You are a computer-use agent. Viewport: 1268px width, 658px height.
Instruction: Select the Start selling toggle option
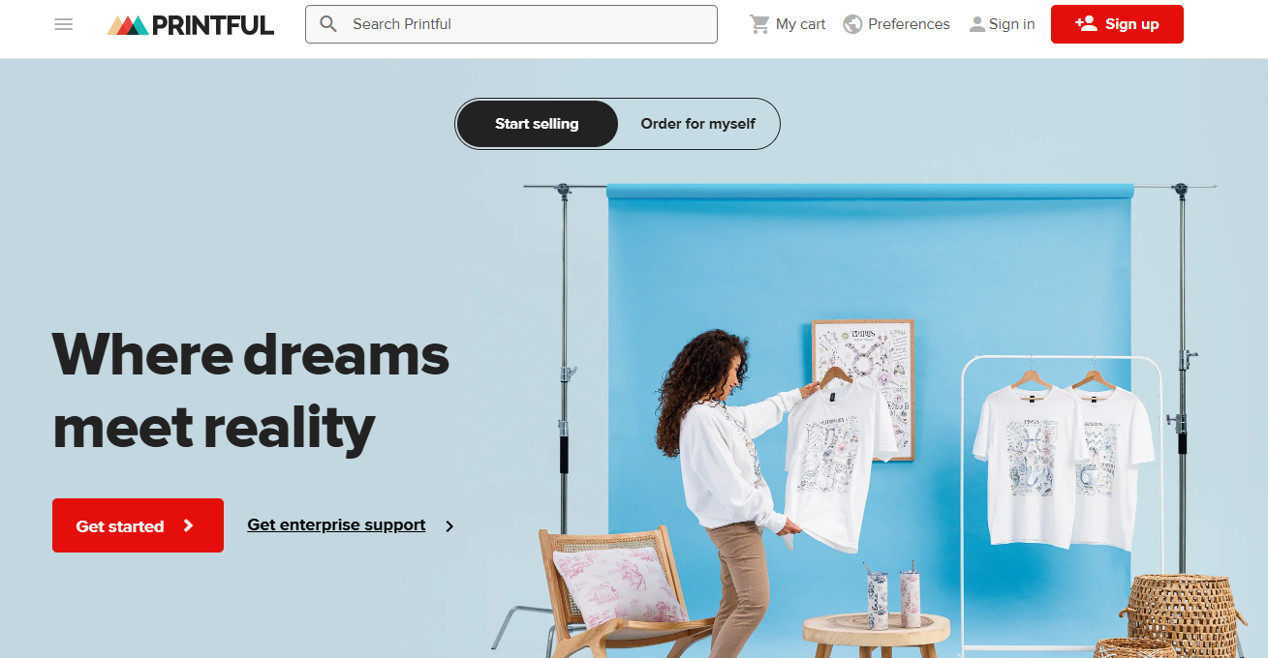tap(537, 124)
